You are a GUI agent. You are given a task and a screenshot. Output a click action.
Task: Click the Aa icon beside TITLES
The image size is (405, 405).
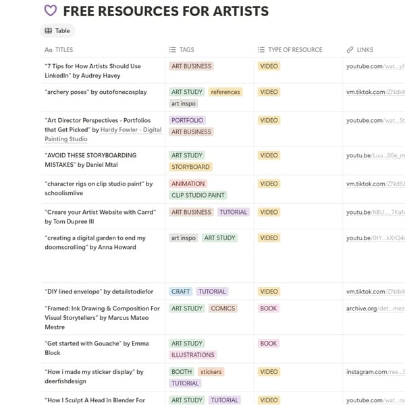pyautogui.click(x=49, y=49)
